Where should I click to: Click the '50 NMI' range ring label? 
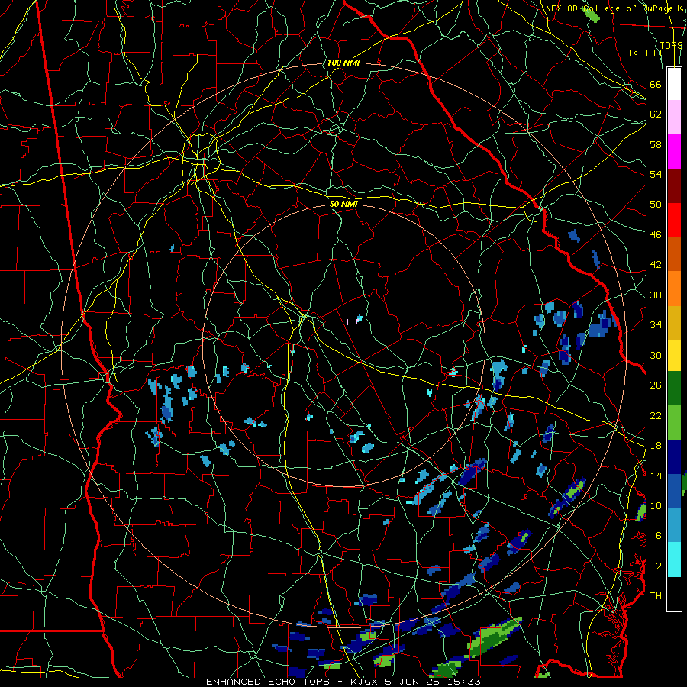tap(343, 204)
